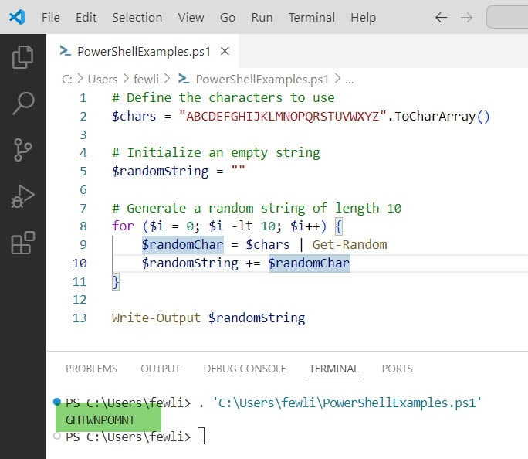Click the command center search box

(507, 17)
